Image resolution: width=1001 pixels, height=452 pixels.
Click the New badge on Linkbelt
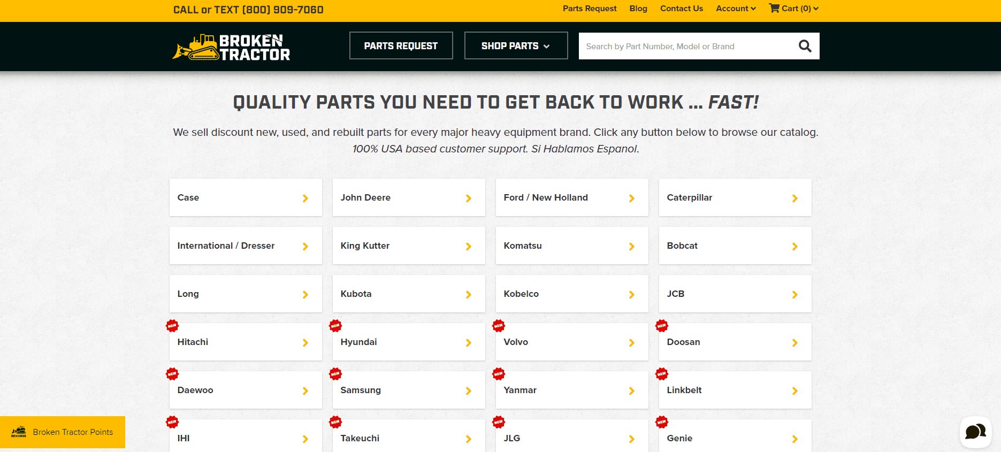[x=662, y=374]
